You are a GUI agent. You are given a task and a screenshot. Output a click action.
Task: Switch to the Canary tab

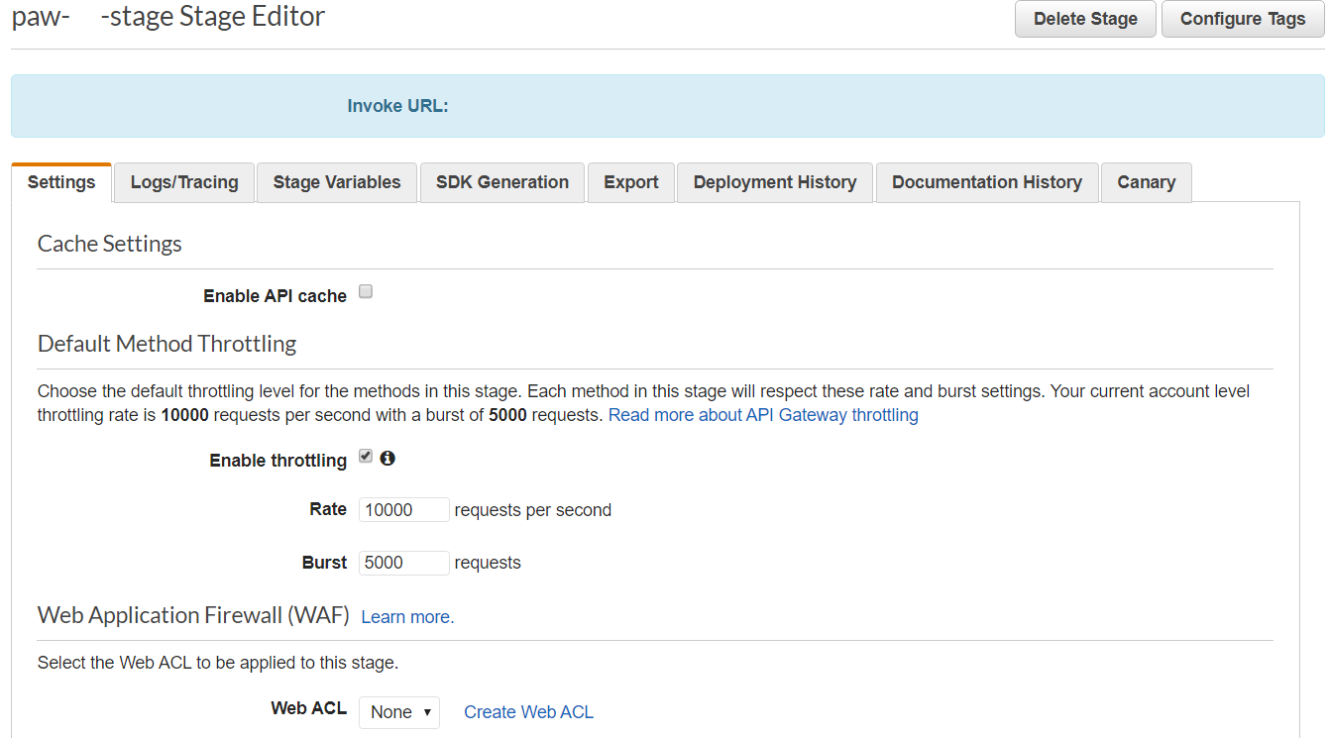pyautogui.click(x=1147, y=182)
